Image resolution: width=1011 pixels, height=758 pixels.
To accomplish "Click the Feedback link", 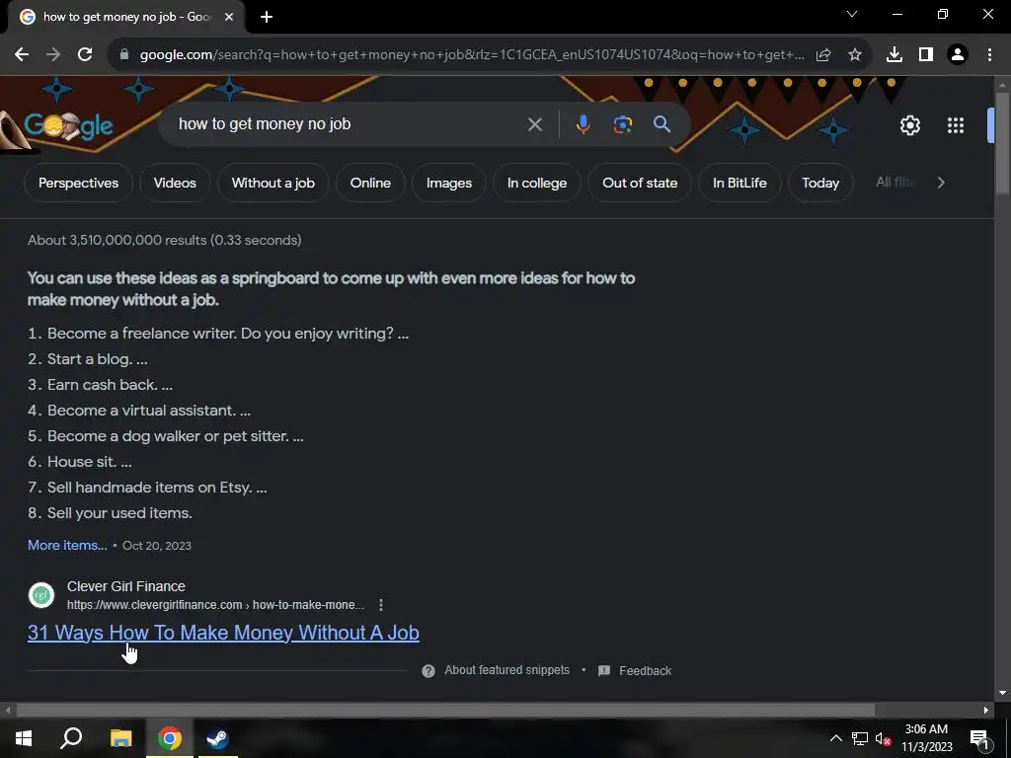I will point(646,671).
